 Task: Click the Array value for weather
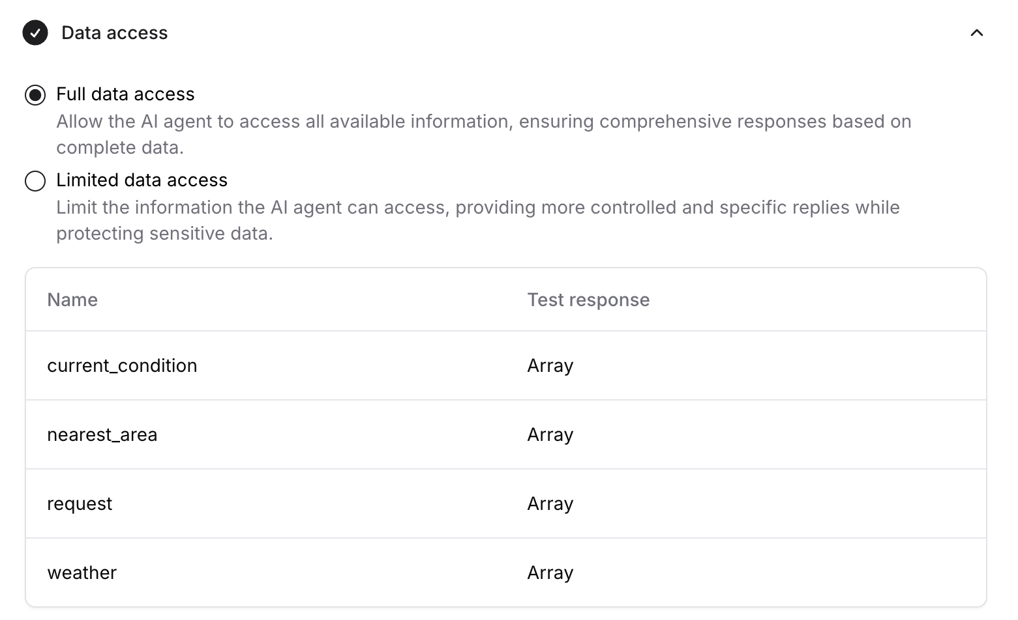(550, 572)
